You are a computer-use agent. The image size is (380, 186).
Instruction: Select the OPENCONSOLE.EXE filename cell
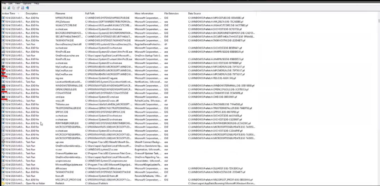(66, 89)
